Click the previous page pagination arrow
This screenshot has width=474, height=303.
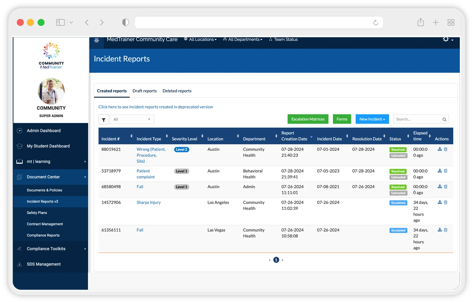270,260
